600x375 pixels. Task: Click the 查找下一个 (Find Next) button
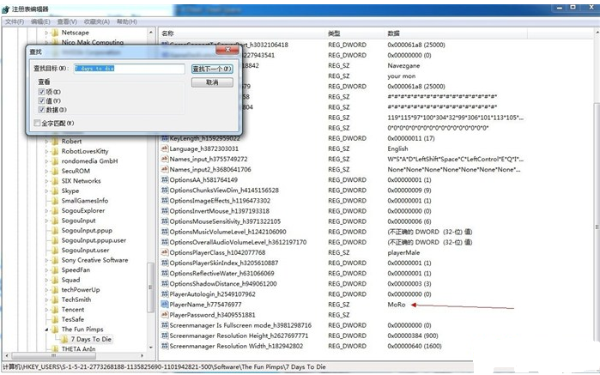[x=212, y=69]
